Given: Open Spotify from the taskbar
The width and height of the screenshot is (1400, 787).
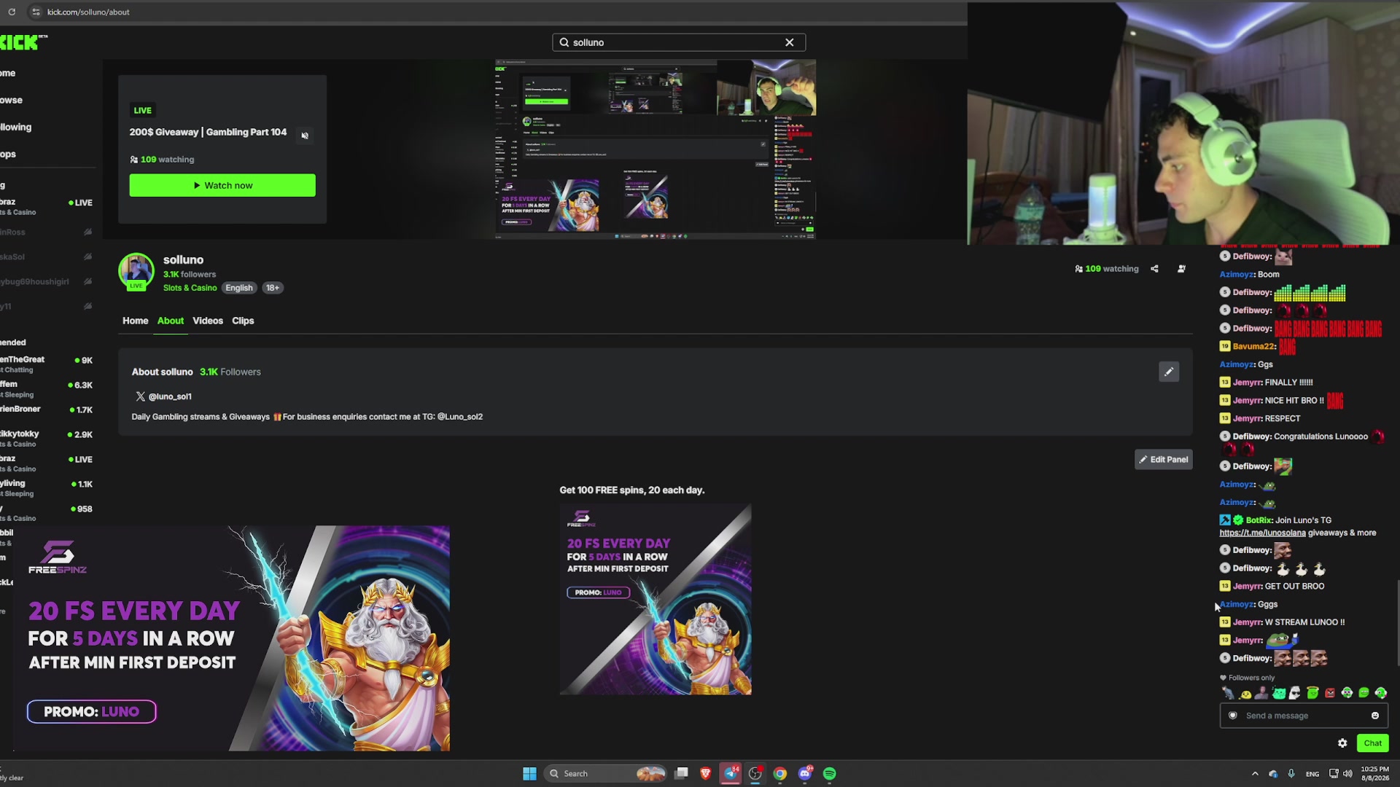Looking at the screenshot, I should (830, 774).
